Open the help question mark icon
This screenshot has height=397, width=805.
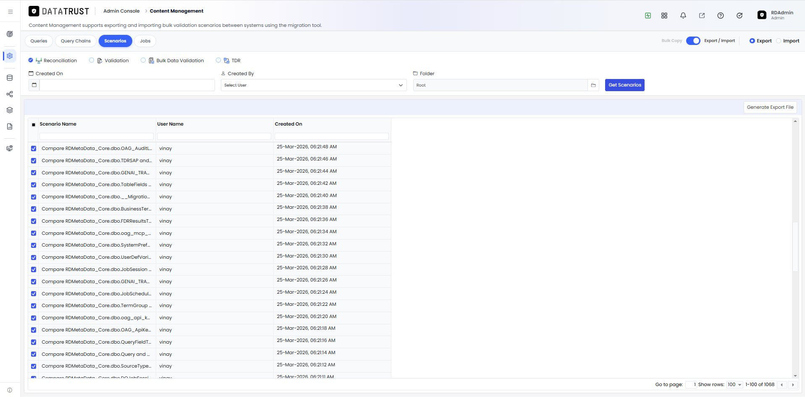721,16
